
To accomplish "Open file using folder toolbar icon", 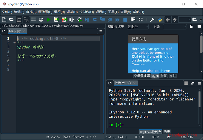I will (11, 20).
